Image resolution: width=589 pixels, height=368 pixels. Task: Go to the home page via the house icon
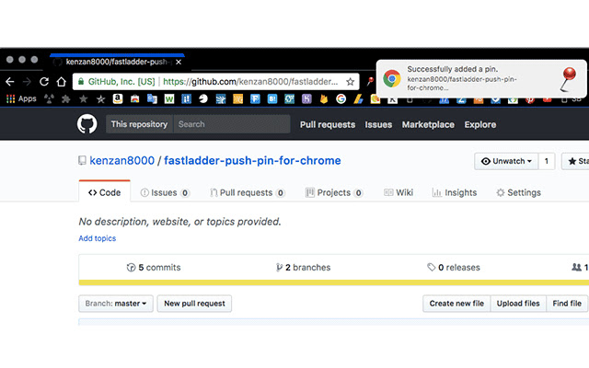(x=62, y=81)
